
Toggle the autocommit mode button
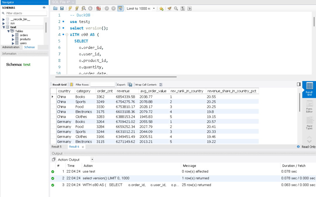[x=120, y=8]
